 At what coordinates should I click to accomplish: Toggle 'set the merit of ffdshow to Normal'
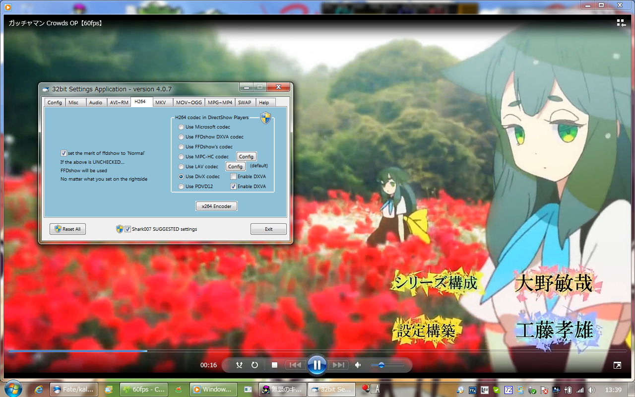click(63, 153)
